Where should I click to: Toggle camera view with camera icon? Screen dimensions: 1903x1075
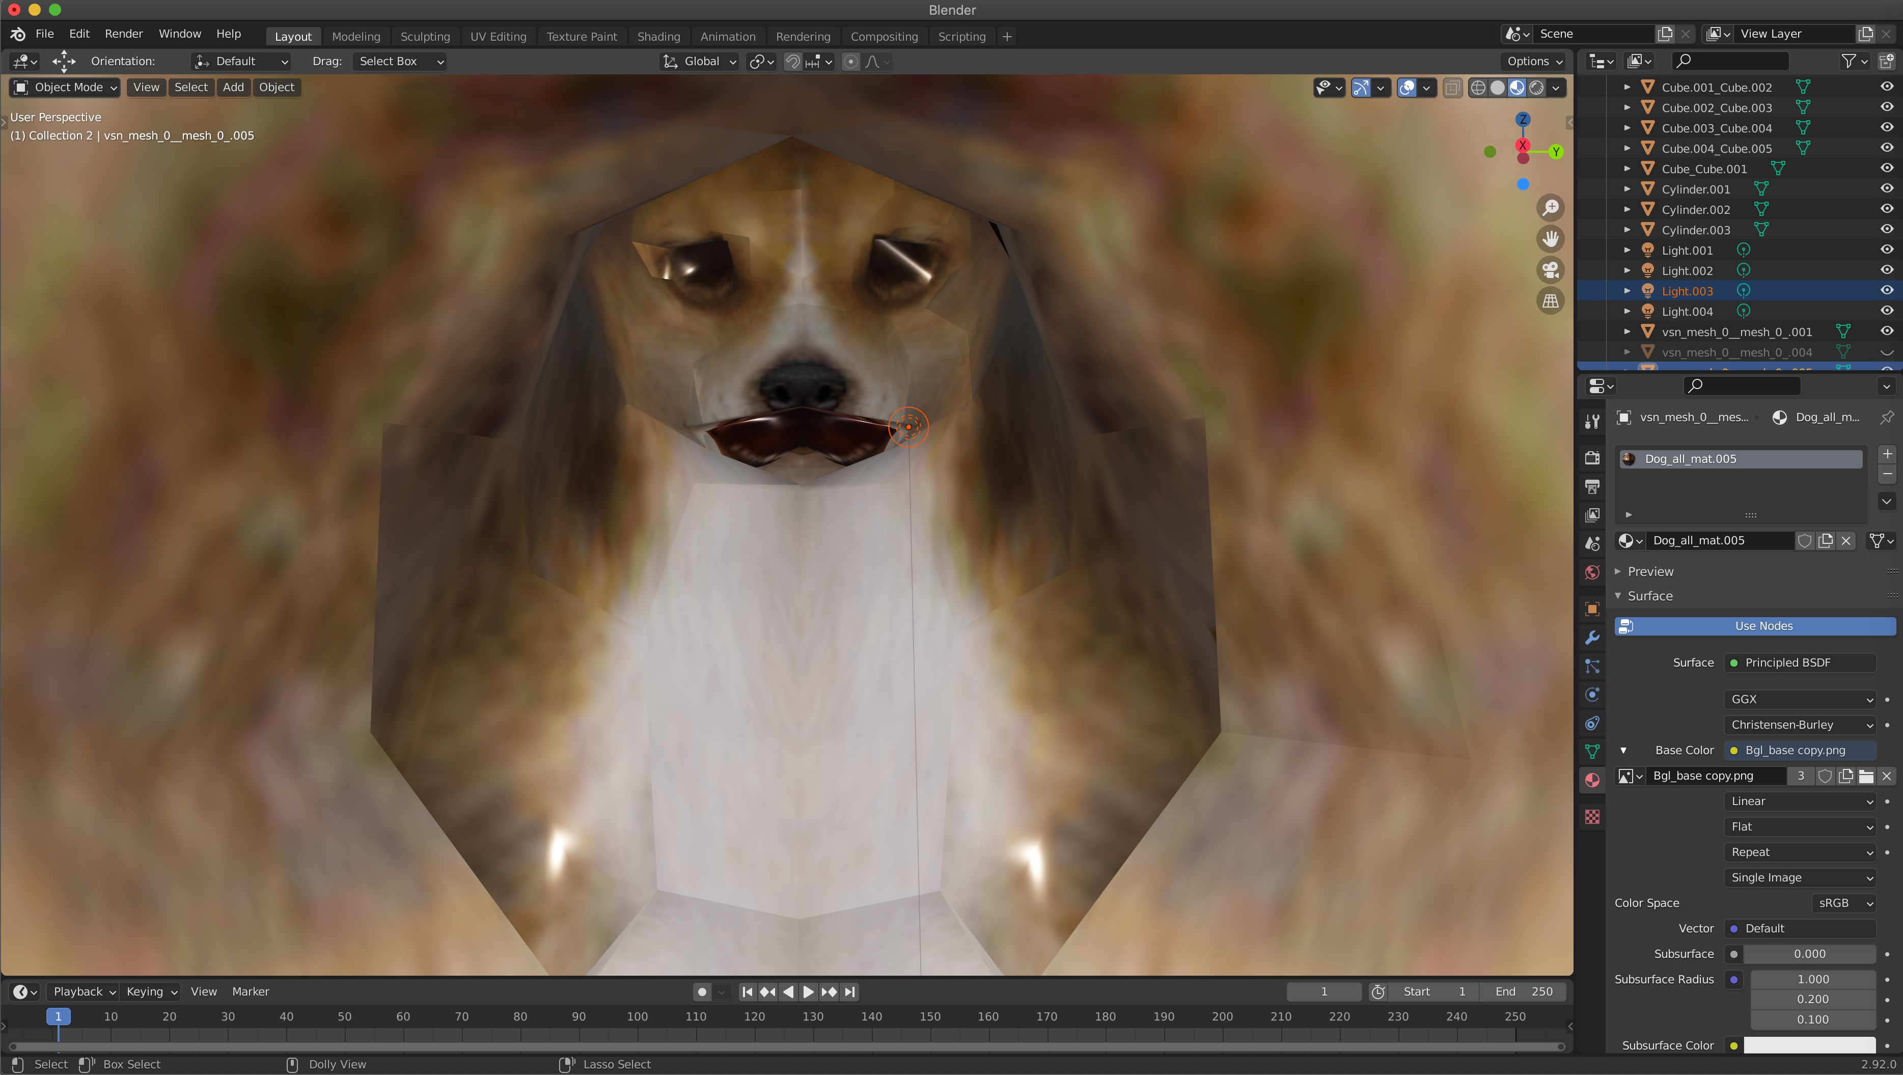point(1550,270)
